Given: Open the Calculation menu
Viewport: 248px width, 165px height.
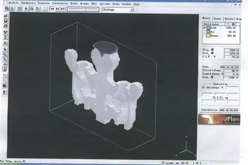Looking at the screenshot, I should [60, 3].
